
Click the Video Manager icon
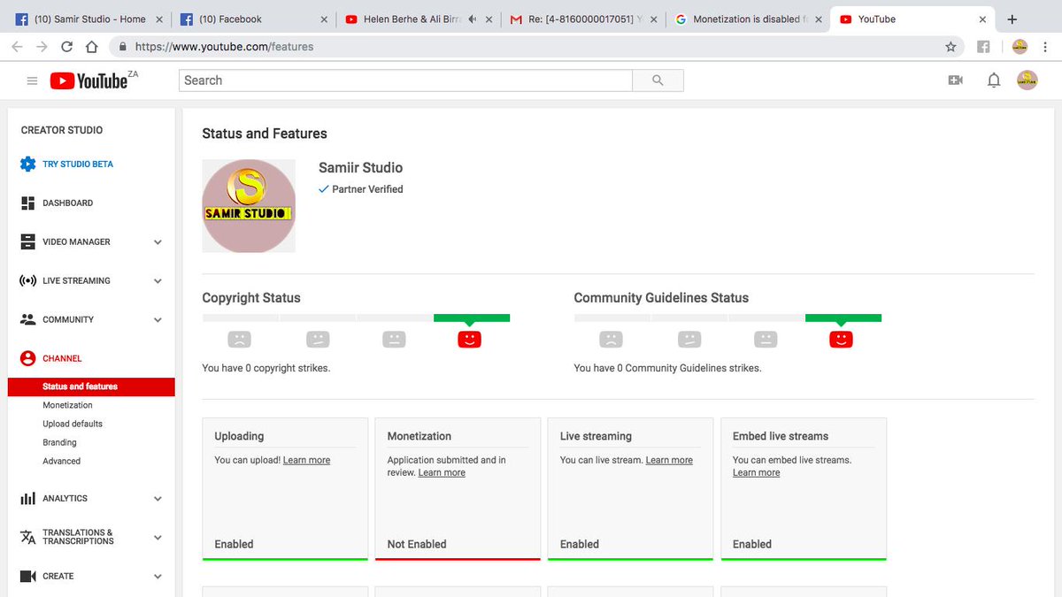pos(27,241)
